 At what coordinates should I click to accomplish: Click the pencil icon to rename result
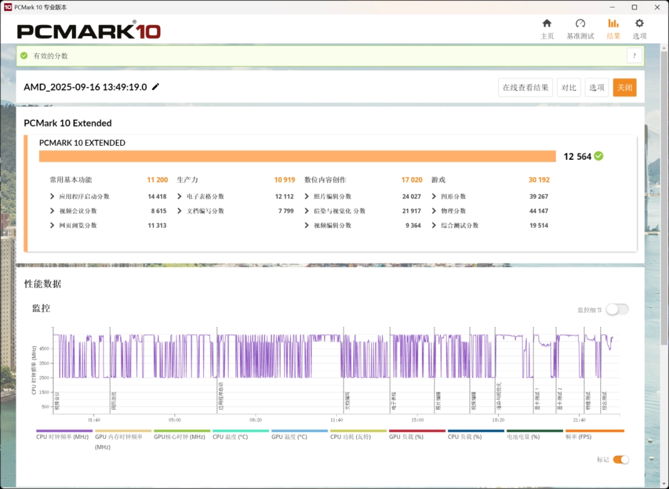(x=155, y=87)
